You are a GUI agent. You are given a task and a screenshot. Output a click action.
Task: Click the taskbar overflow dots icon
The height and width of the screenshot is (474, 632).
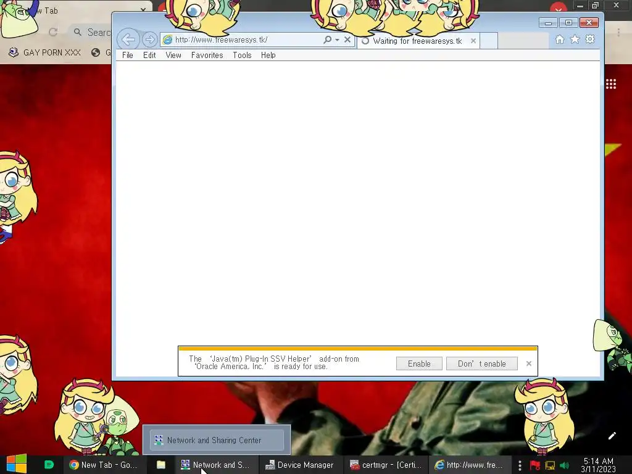tap(520, 465)
